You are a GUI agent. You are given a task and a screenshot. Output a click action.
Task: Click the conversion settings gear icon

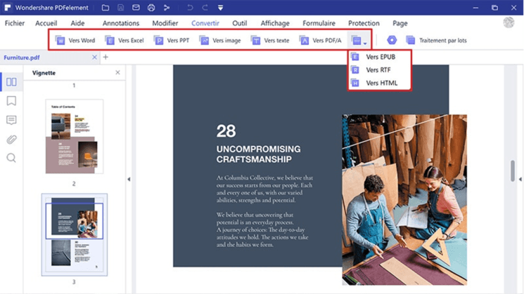click(392, 41)
